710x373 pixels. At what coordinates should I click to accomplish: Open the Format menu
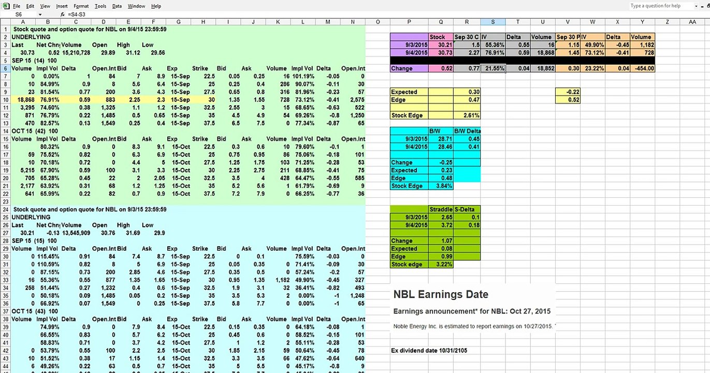[x=80, y=6]
